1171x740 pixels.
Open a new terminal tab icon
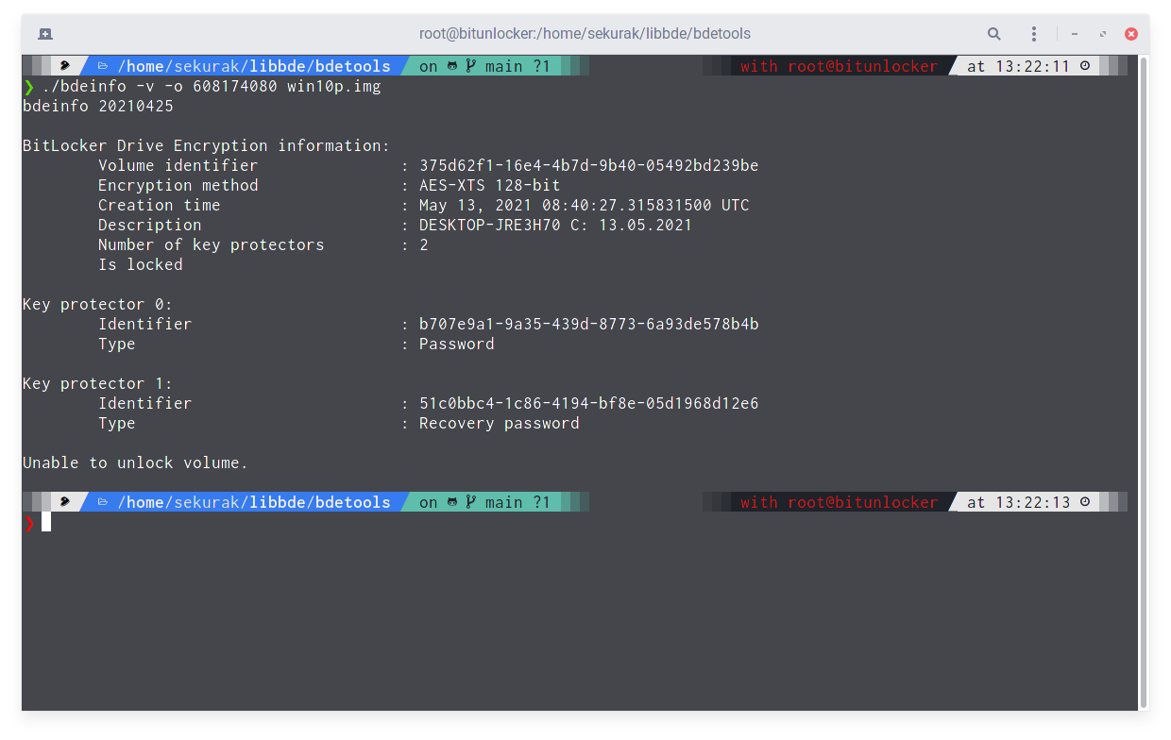[45, 34]
